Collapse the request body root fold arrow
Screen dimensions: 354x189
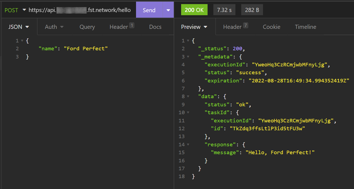[22, 41]
